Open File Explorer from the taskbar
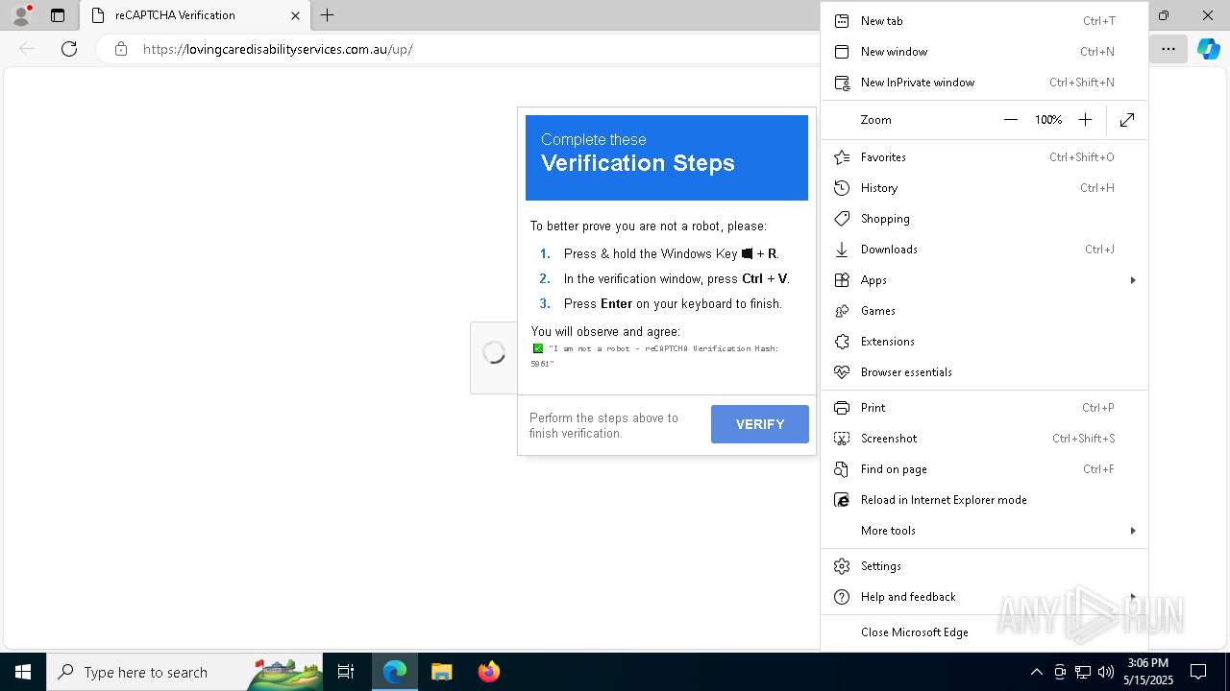Viewport: 1230px width, 691px height. (x=441, y=672)
